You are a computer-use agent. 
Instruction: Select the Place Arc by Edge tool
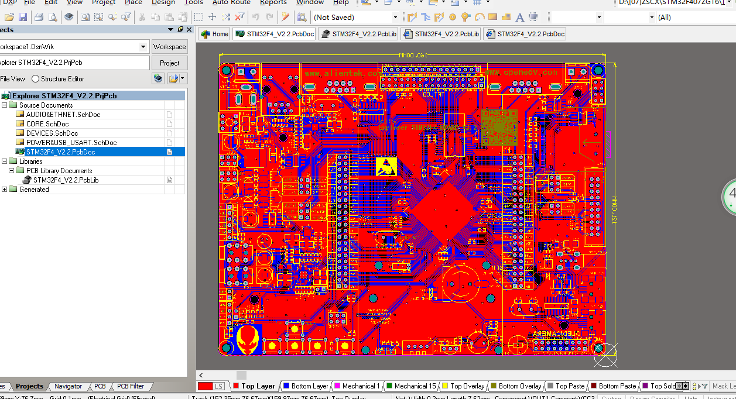click(480, 17)
